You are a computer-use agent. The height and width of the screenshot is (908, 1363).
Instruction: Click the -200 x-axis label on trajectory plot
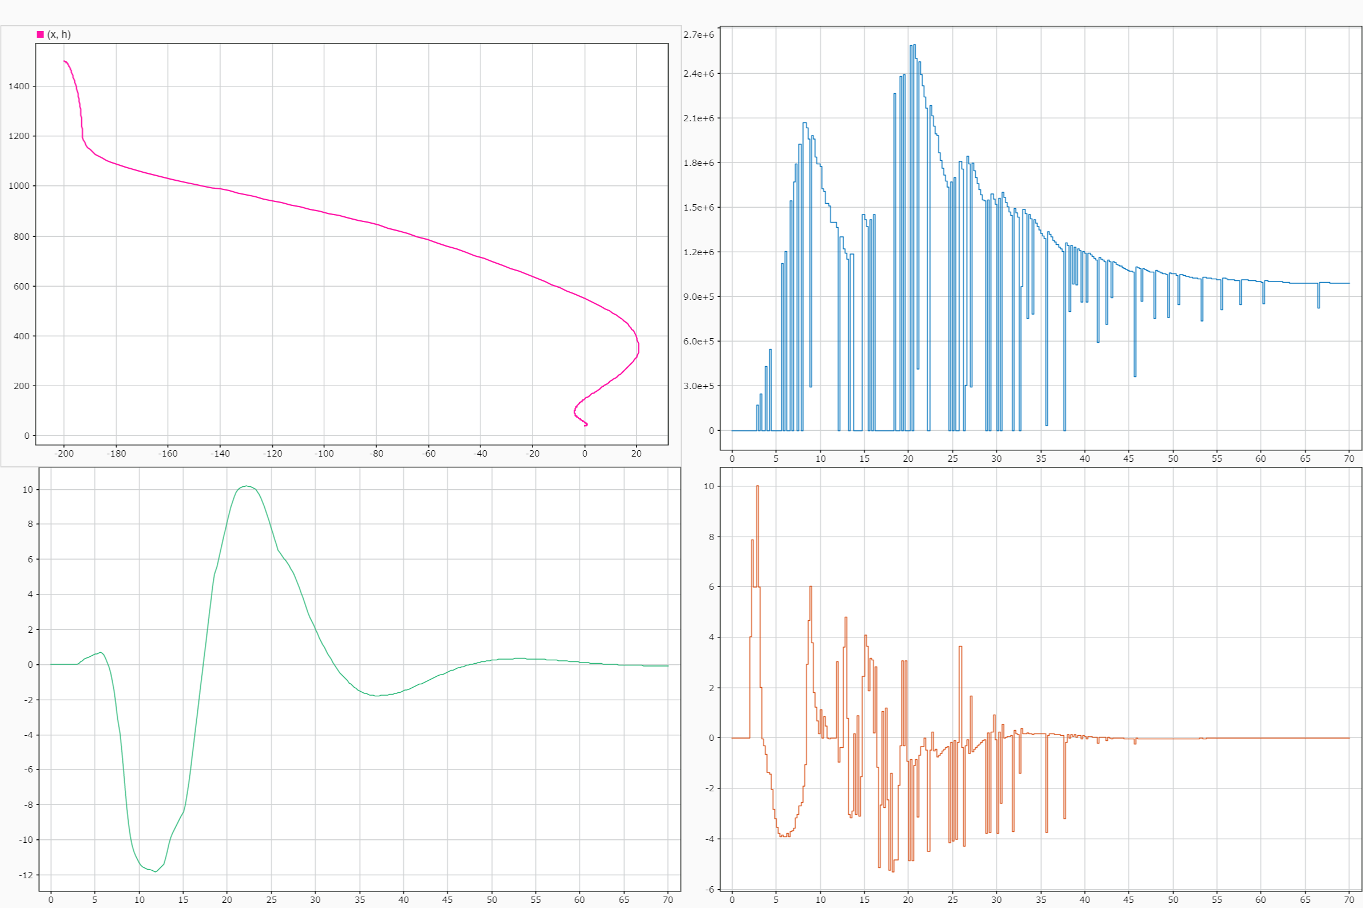63,453
